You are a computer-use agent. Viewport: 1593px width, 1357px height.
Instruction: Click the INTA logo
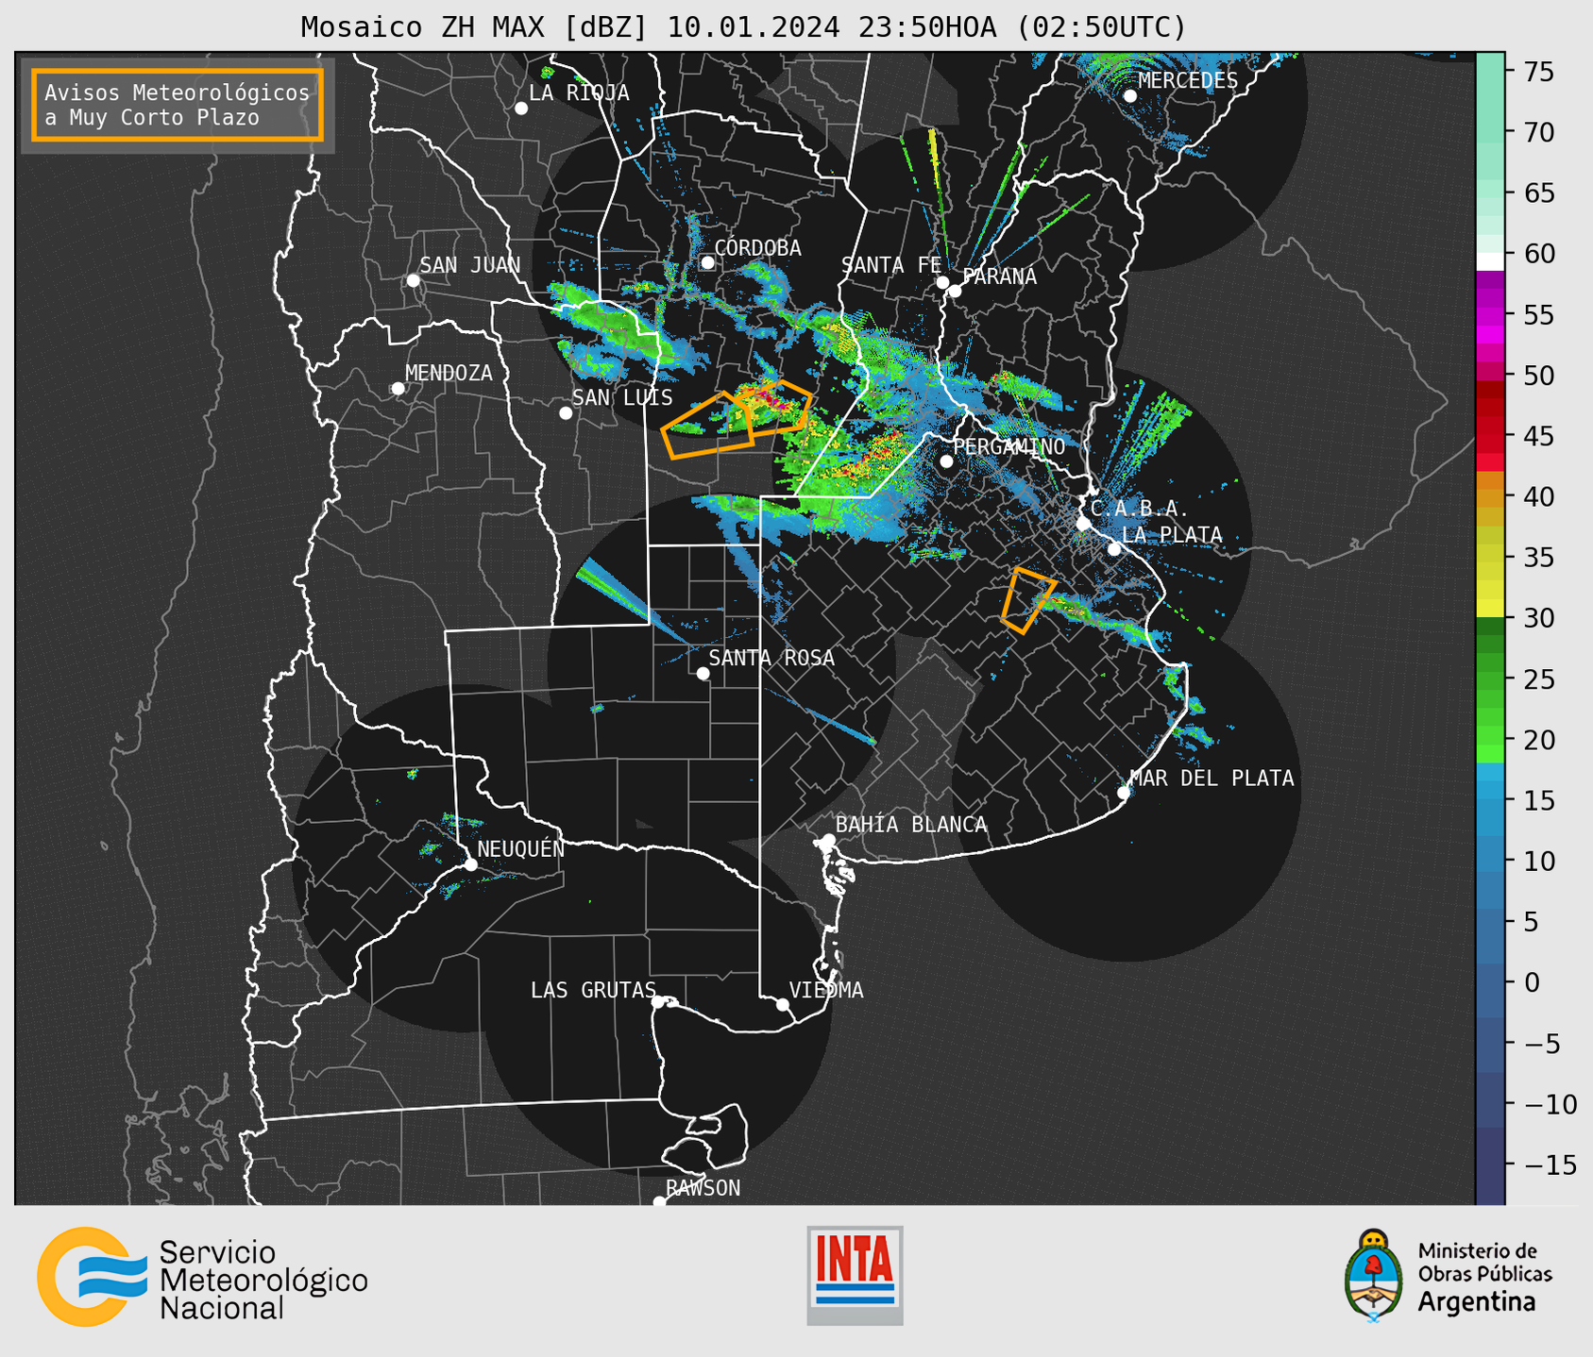(x=855, y=1275)
